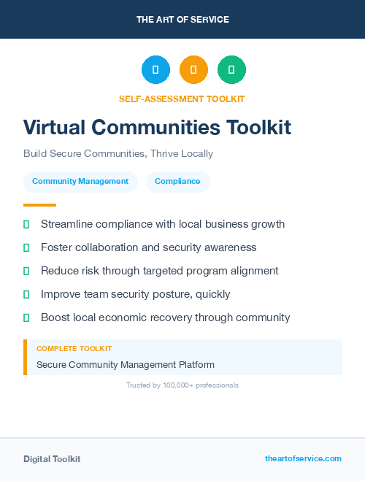Click the subtitle Build Secure Communities, Thrive Locally

pos(118,153)
